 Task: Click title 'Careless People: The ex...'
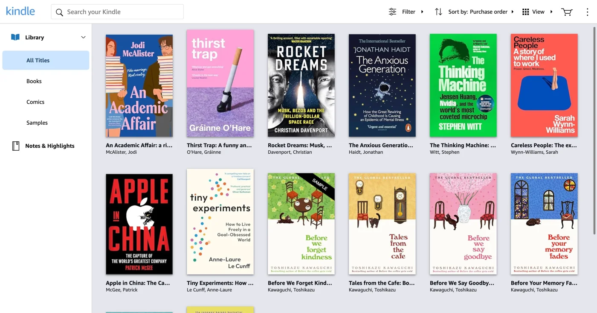[x=544, y=145]
